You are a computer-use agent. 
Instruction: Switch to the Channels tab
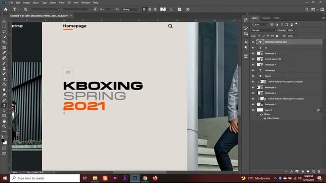(x=265, y=18)
